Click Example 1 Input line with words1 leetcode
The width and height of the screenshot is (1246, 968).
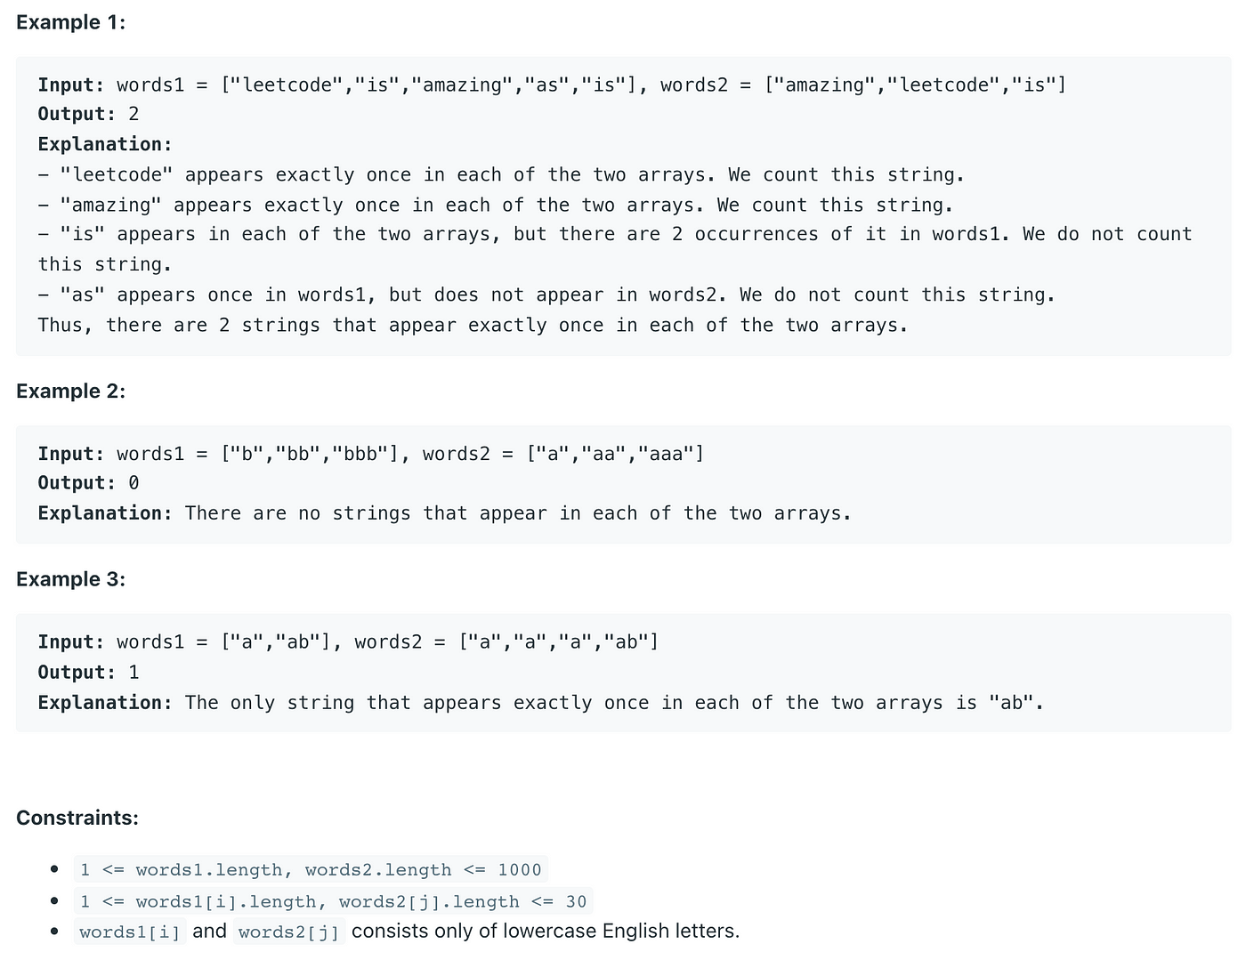(552, 85)
